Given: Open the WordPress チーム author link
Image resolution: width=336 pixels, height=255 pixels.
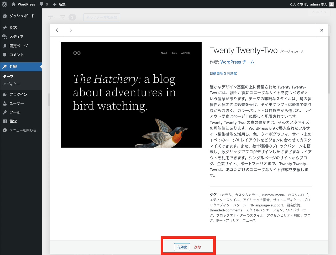Looking at the screenshot, I should tap(237, 62).
